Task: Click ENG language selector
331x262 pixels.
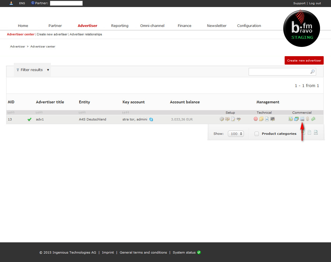Action: pyautogui.click(x=22, y=3)
